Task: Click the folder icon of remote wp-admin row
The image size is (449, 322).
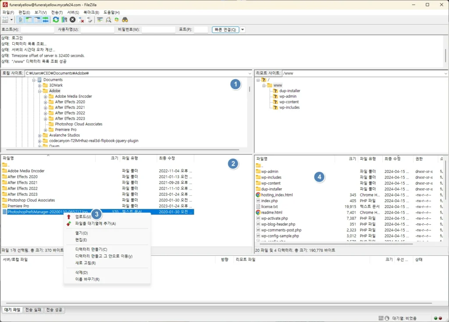Action: [x=258, y=172]
